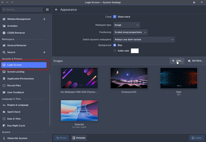
Task: Click the CDDB Retrieval disc icon
Action: pyautogui.click(x=4, y=33)
